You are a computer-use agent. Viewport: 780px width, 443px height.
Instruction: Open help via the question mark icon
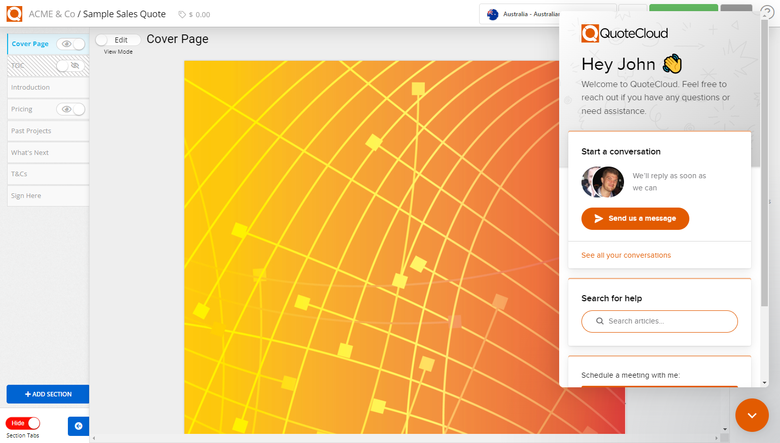[768, 12]
